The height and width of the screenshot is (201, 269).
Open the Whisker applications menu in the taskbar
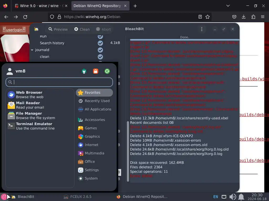4,197
